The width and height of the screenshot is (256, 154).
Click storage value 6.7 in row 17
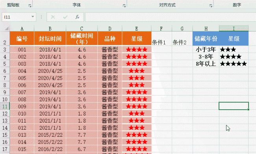pos(82,149)
